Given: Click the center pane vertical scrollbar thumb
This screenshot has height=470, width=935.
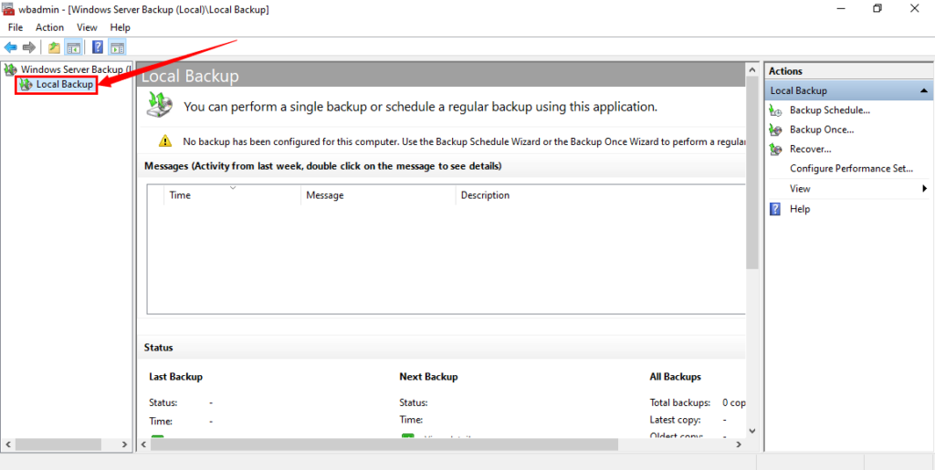Looking at the screenshot, I should coord(752,174).
